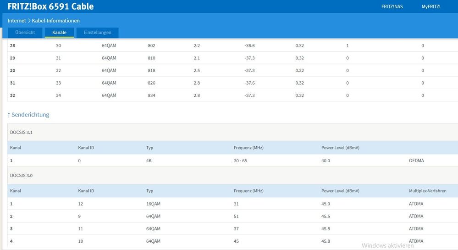Click Kanal ID 10 in upstream table
458x250 pixels.
81,241
